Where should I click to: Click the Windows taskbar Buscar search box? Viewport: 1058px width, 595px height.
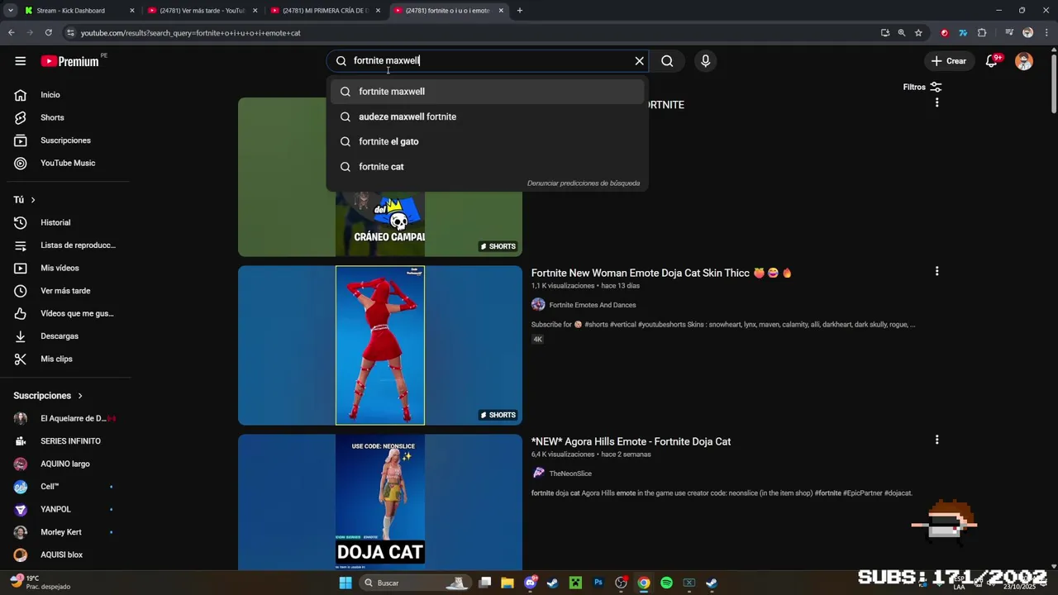point(416,583)
